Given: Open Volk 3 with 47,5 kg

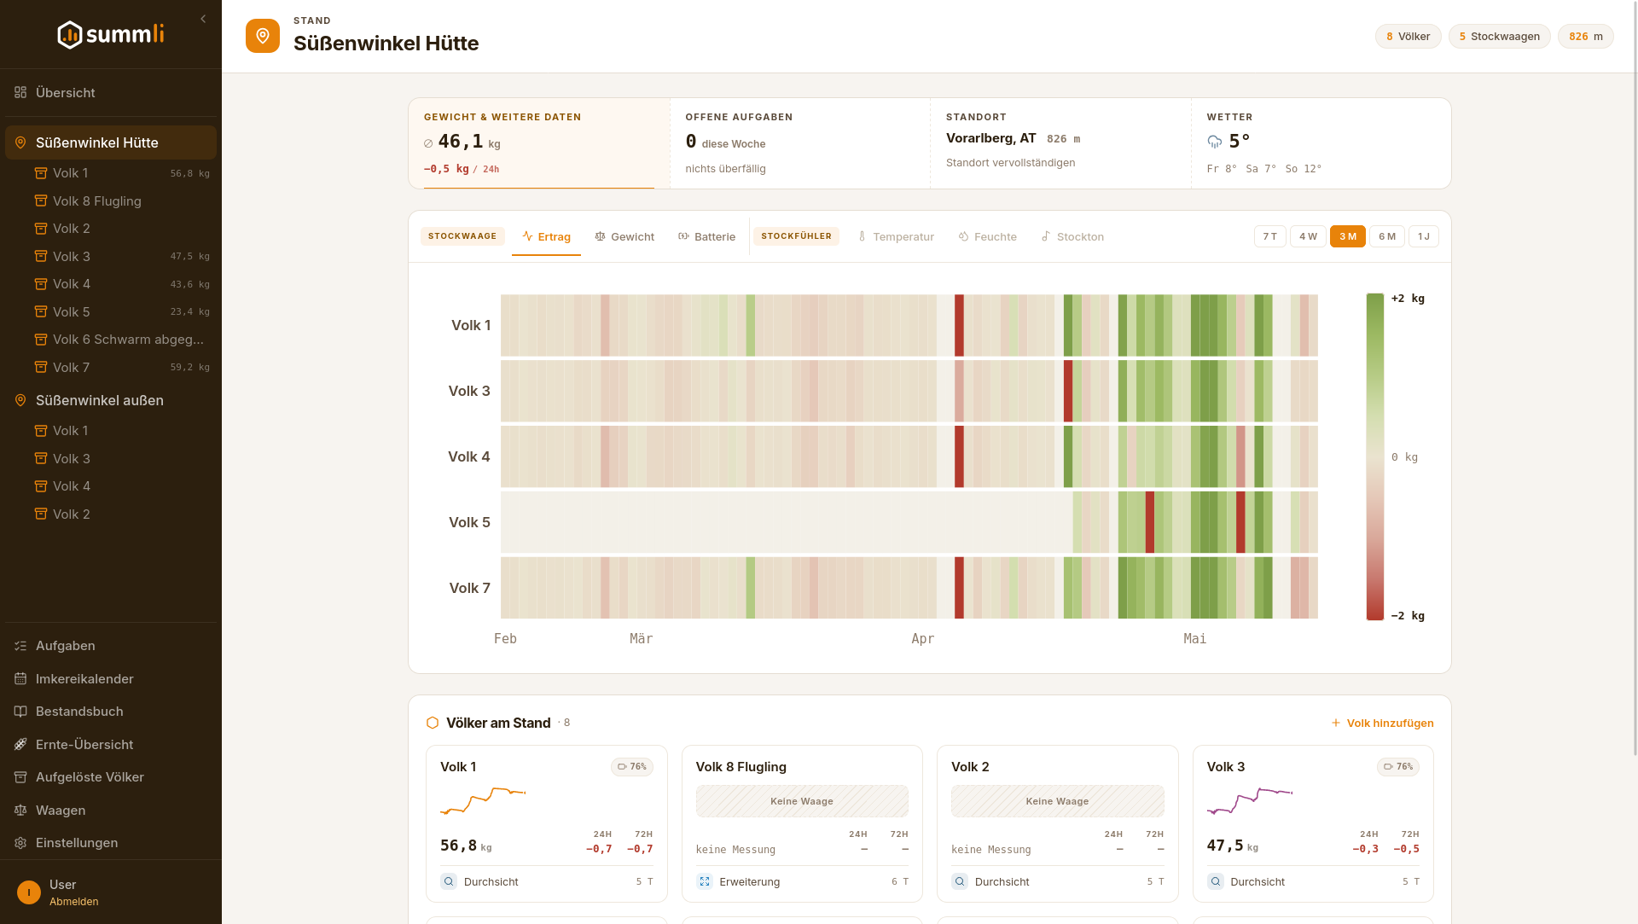Looking at the screenshot, I should [122, 257].
